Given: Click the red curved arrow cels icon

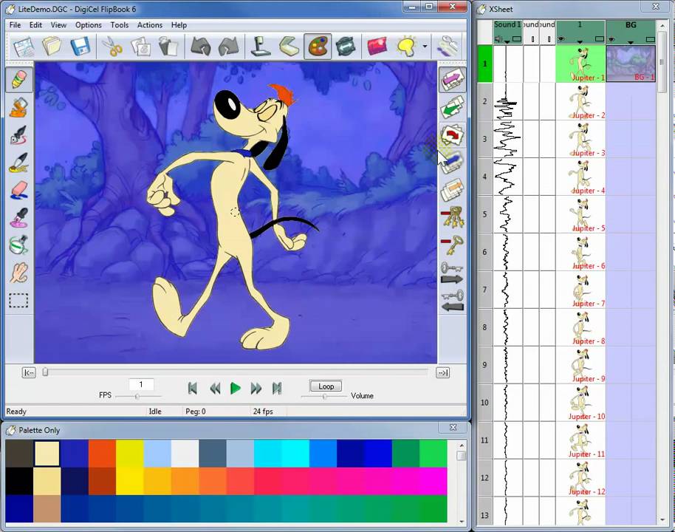Looking at the screenshot, I should (453, 135).
